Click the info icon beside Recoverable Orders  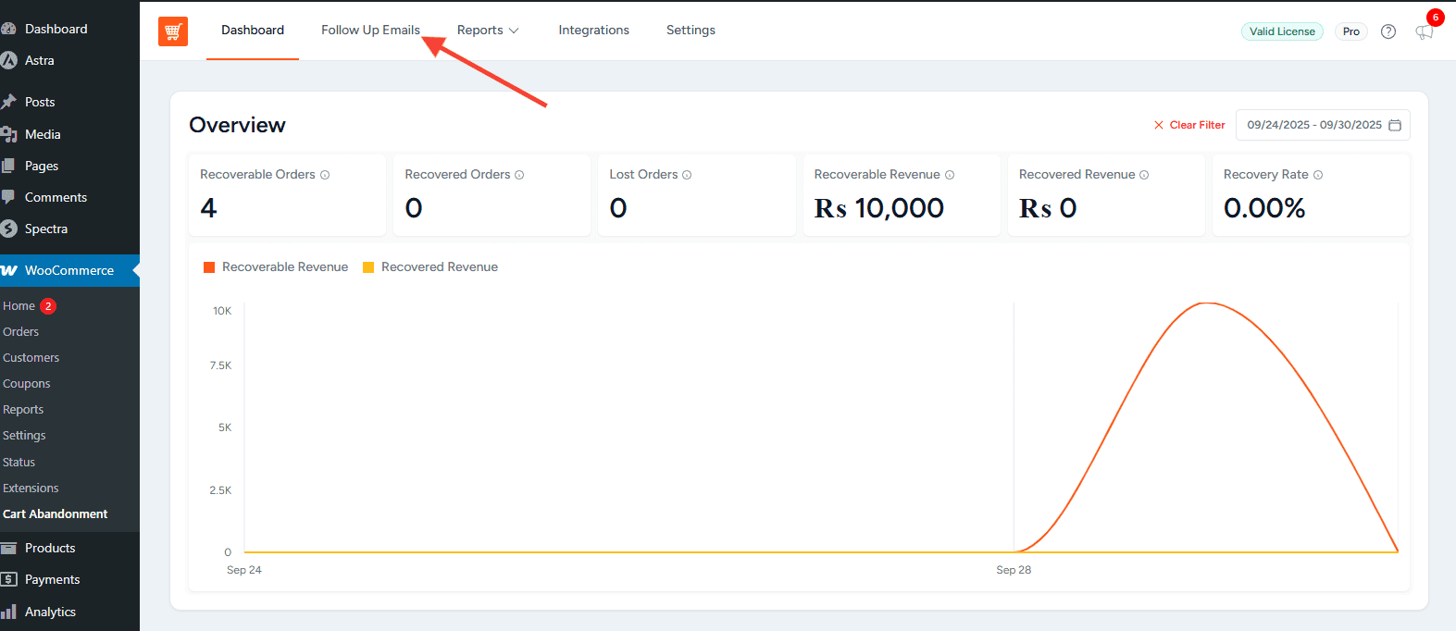[x=325, y=175]
